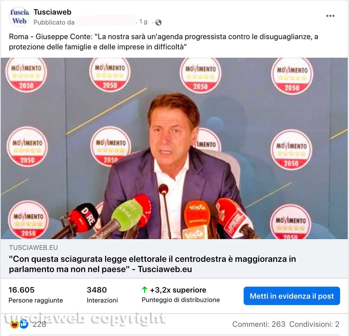Click the globe public audience icon

click(159, 22)
